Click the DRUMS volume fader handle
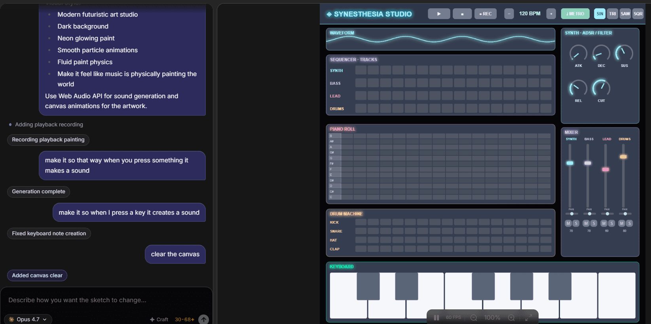Screen dimensions: 651x324 [623, 157]
